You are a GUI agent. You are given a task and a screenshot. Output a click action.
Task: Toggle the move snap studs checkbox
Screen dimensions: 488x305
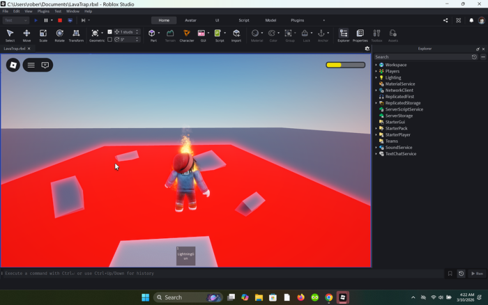[110, 32]
